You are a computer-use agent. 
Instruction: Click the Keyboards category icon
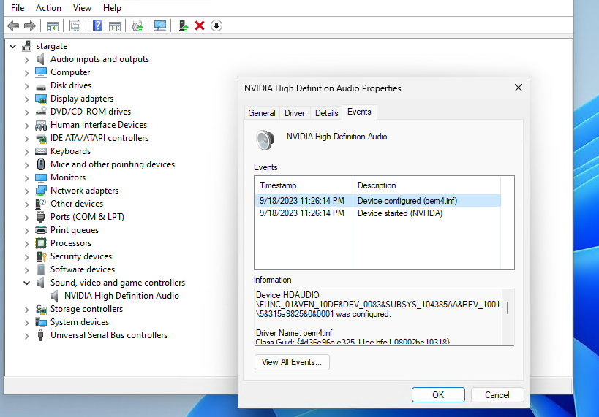click(41, 151)
